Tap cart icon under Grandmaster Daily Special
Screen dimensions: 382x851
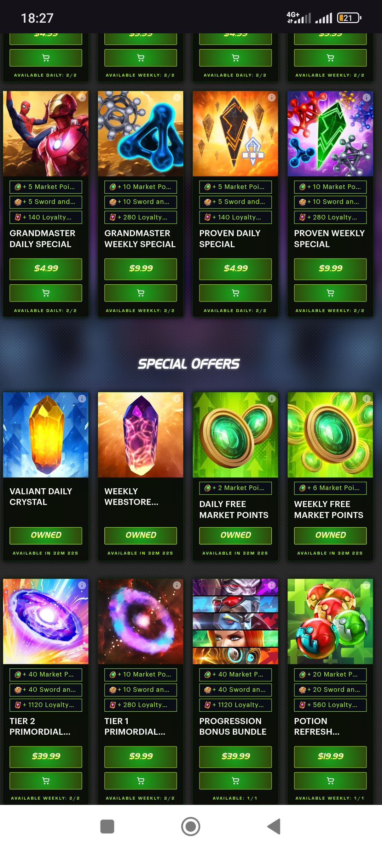tap(46, 293)
